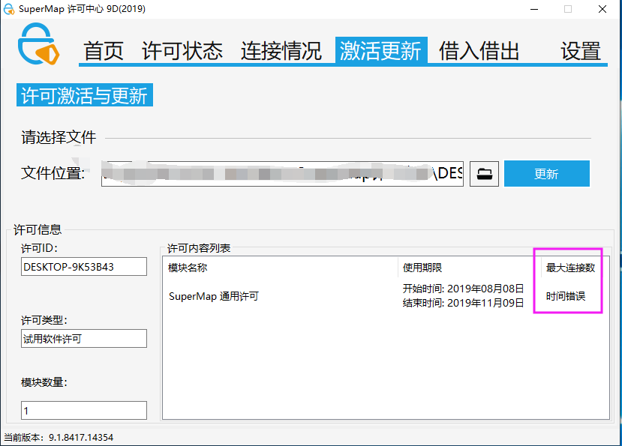Click version text 9.1.8417.14354
Viewport: 622px width, 446px height.
click(x=81, y=437)
